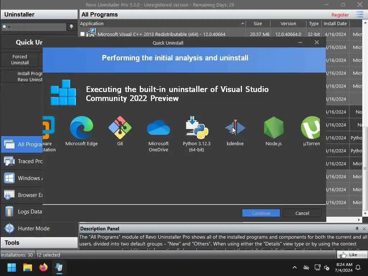This screenshot has width=368, height=276.
Task: Click the Forced Uninstall button
Action: pyautogui.click(x=20, y=60)
